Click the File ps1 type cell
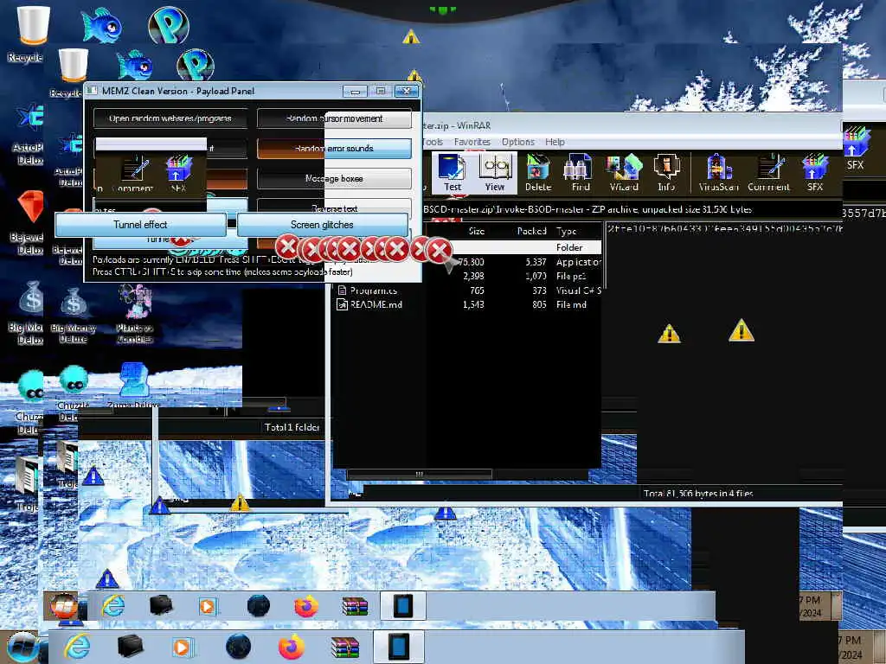The width and height of the screenshot is (886, 664). coord(571,276)
